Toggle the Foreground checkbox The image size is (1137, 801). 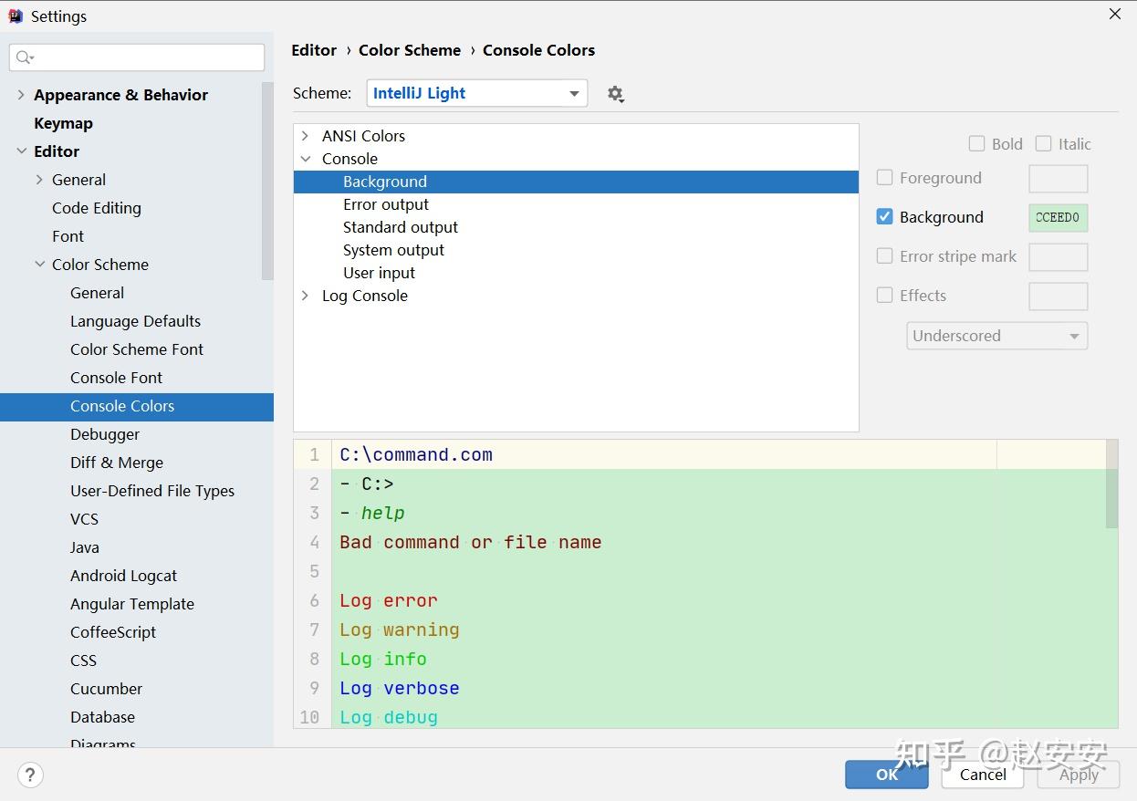884,178
